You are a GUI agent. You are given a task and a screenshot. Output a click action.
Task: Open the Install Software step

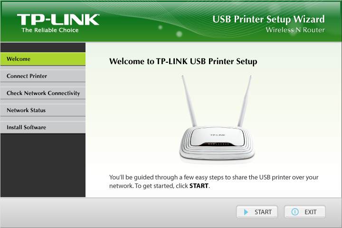[43, 127]
